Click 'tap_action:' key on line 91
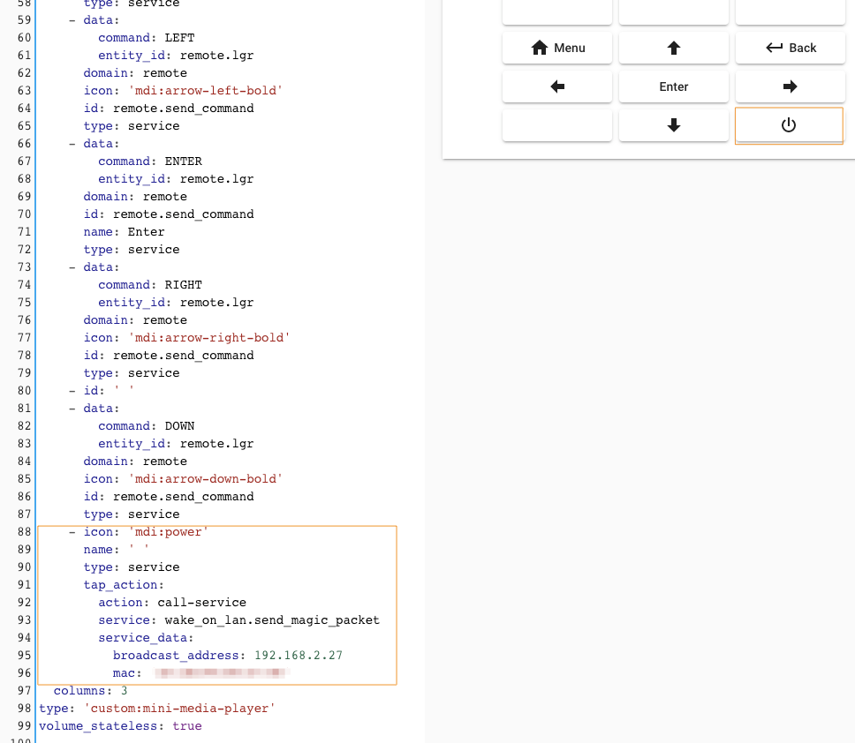The height and width of the screenshot is (743, 855). tap(124, 584)
